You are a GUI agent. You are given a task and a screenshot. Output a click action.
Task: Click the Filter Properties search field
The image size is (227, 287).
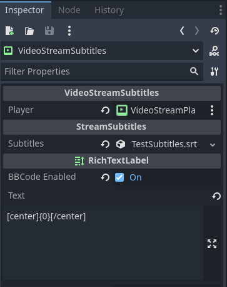tap(102, 71)
